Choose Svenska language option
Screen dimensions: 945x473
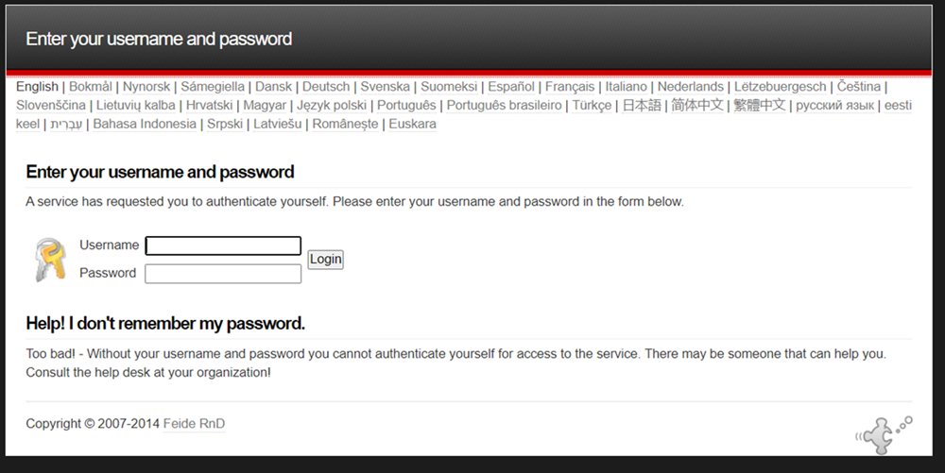pos(385,87)
